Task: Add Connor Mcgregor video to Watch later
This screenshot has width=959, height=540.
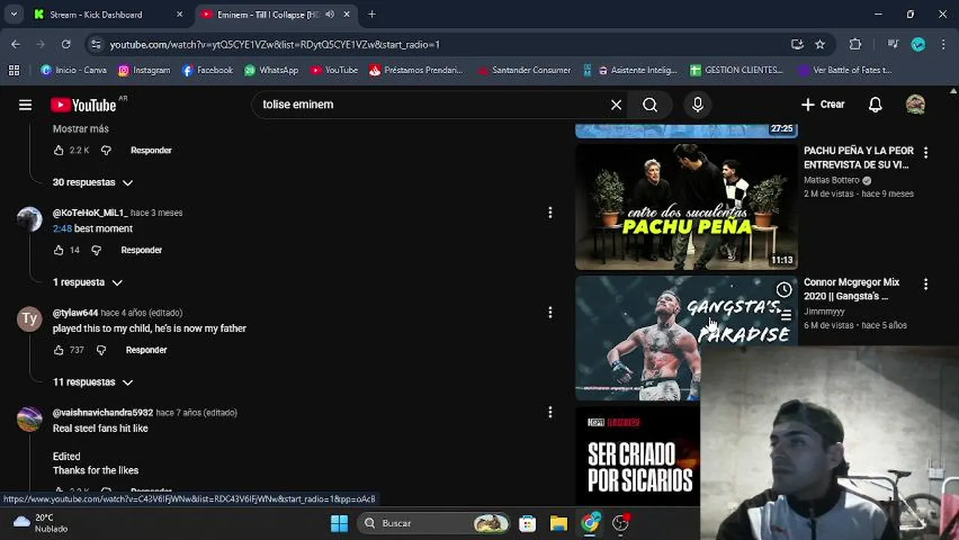Action: point(783,289)
